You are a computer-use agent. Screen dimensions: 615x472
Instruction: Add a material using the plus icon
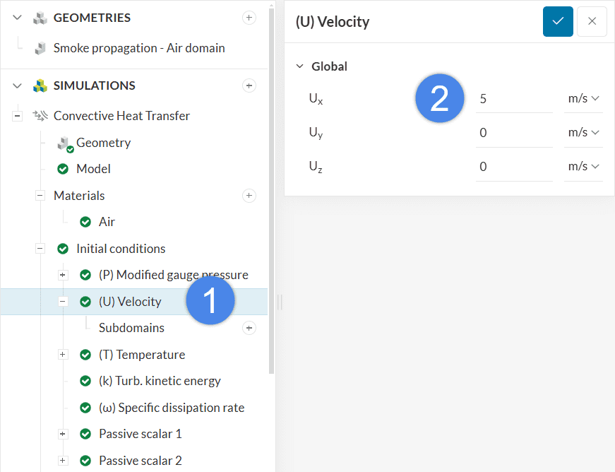(249, 195)
